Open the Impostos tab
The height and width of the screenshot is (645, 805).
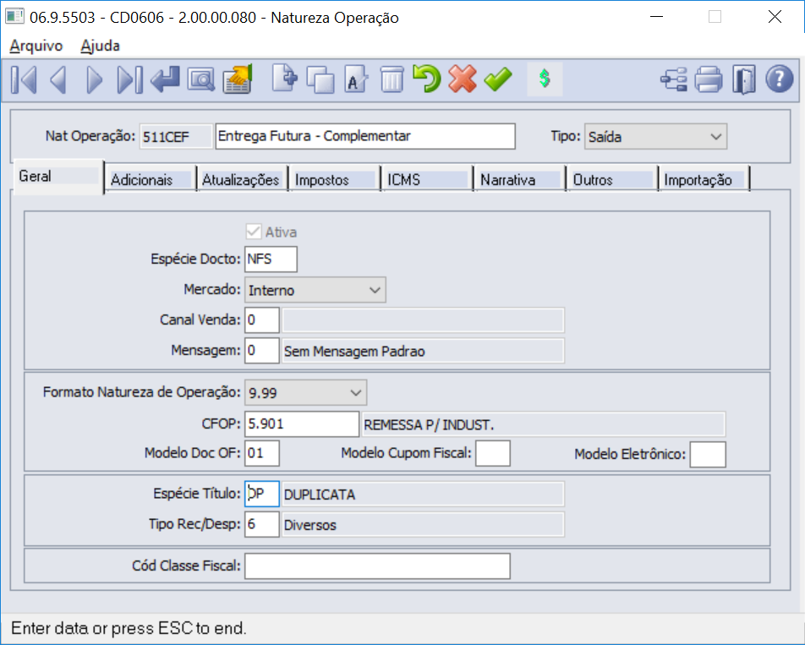[x=335, y=179]
